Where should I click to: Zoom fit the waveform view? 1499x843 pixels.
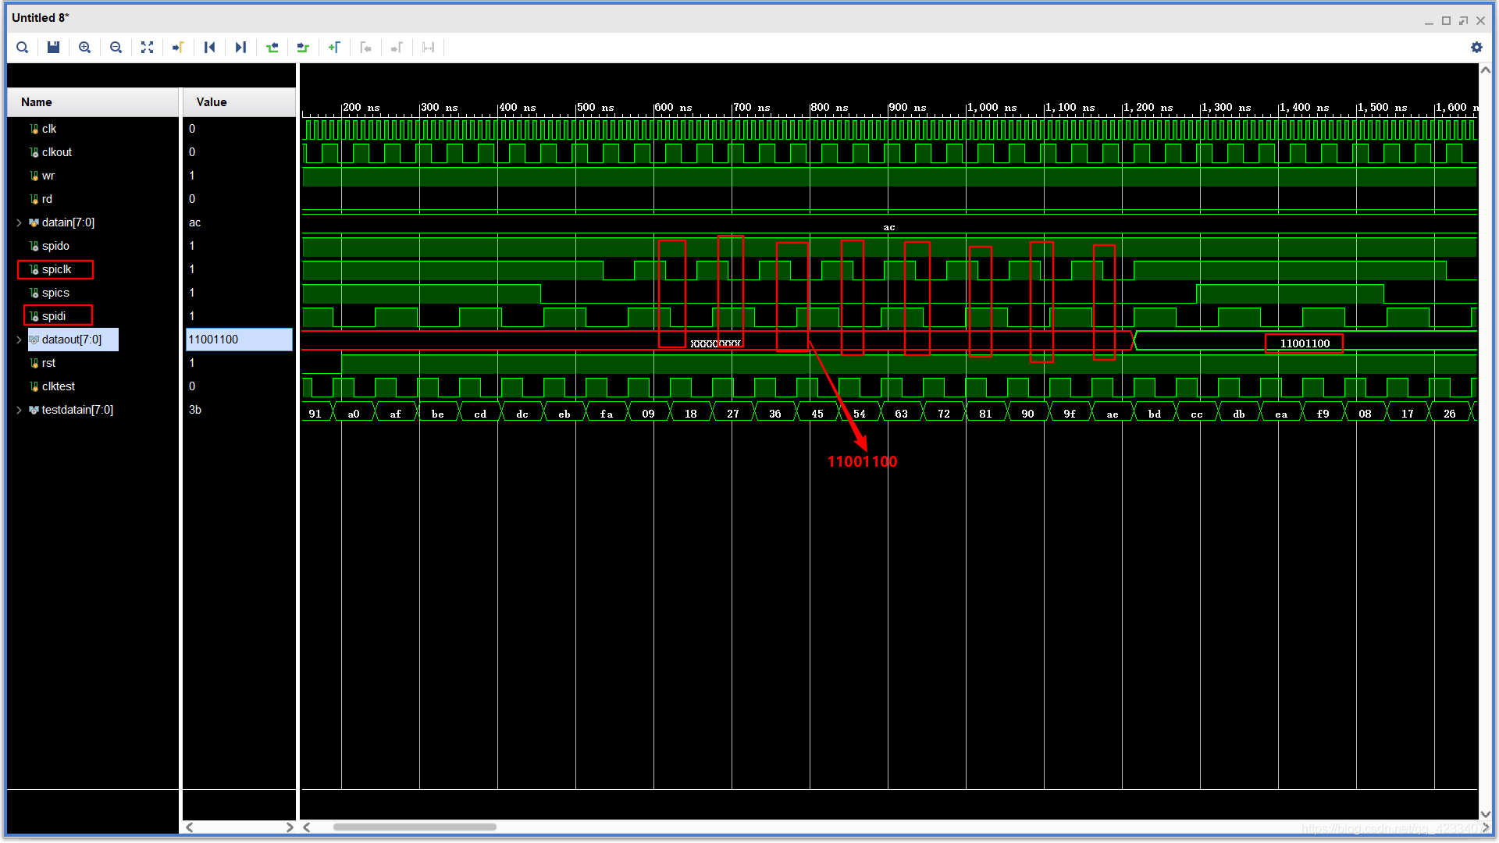[147, 48]
